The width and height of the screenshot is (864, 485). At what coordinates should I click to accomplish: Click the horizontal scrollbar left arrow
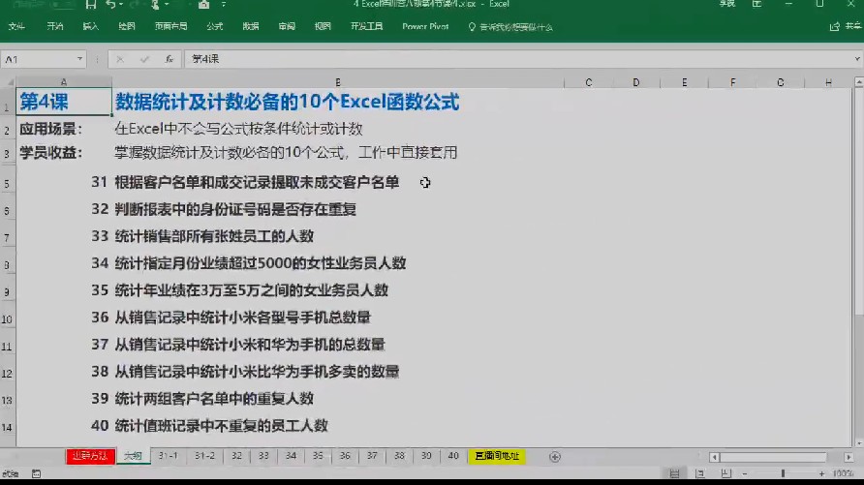pyautogui.click(x=714, y=457)
